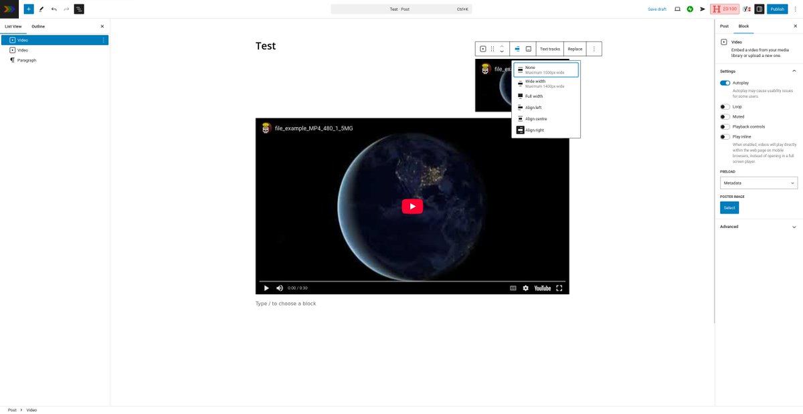Open block toolbar three-dot options
Screen dimensions: 803x414
point(594,49)
